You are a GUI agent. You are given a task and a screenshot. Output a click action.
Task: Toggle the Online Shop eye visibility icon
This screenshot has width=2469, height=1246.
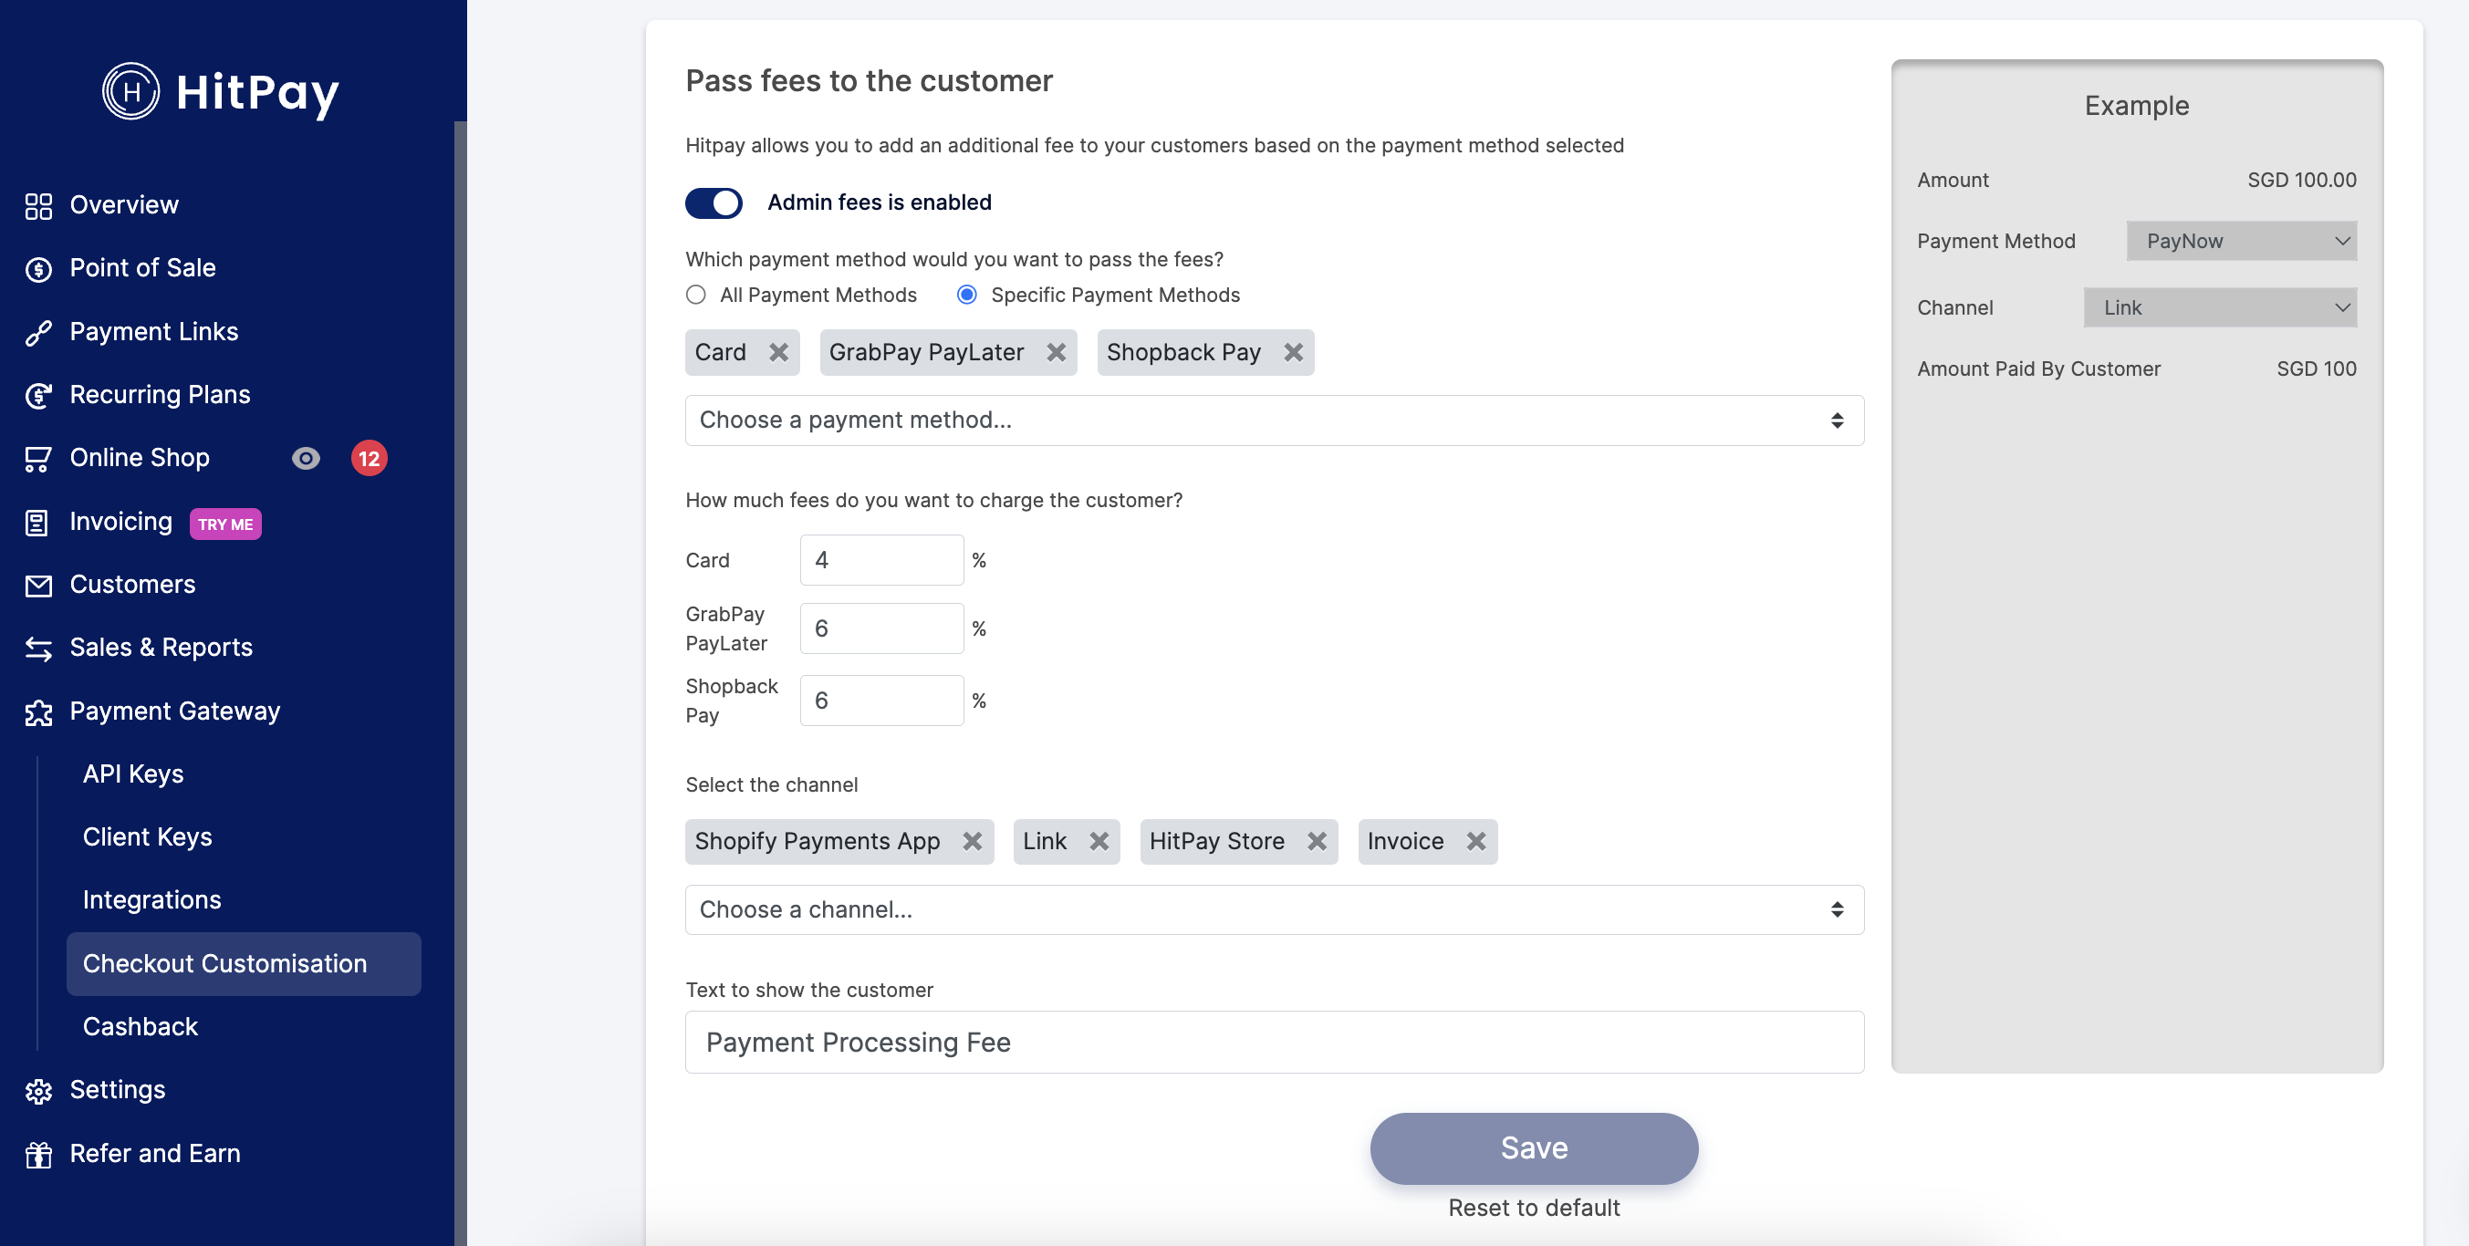click(306, 458)
